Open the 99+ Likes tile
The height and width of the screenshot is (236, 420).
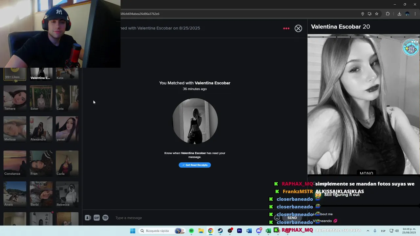tap(15, 74)
